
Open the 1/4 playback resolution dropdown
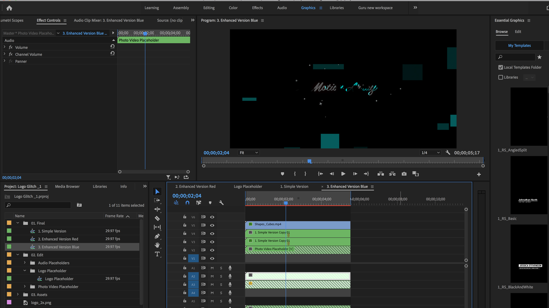[x=430, y=153]
